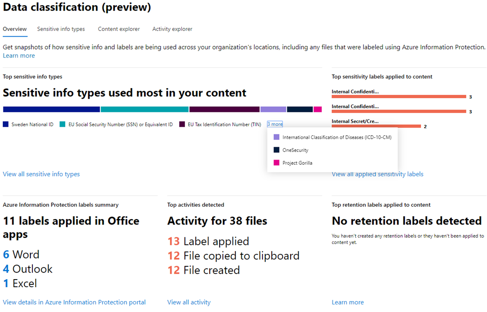Click View all applied sensitivity labels
This screenshot has height=312, width=487.
point(378,174)
